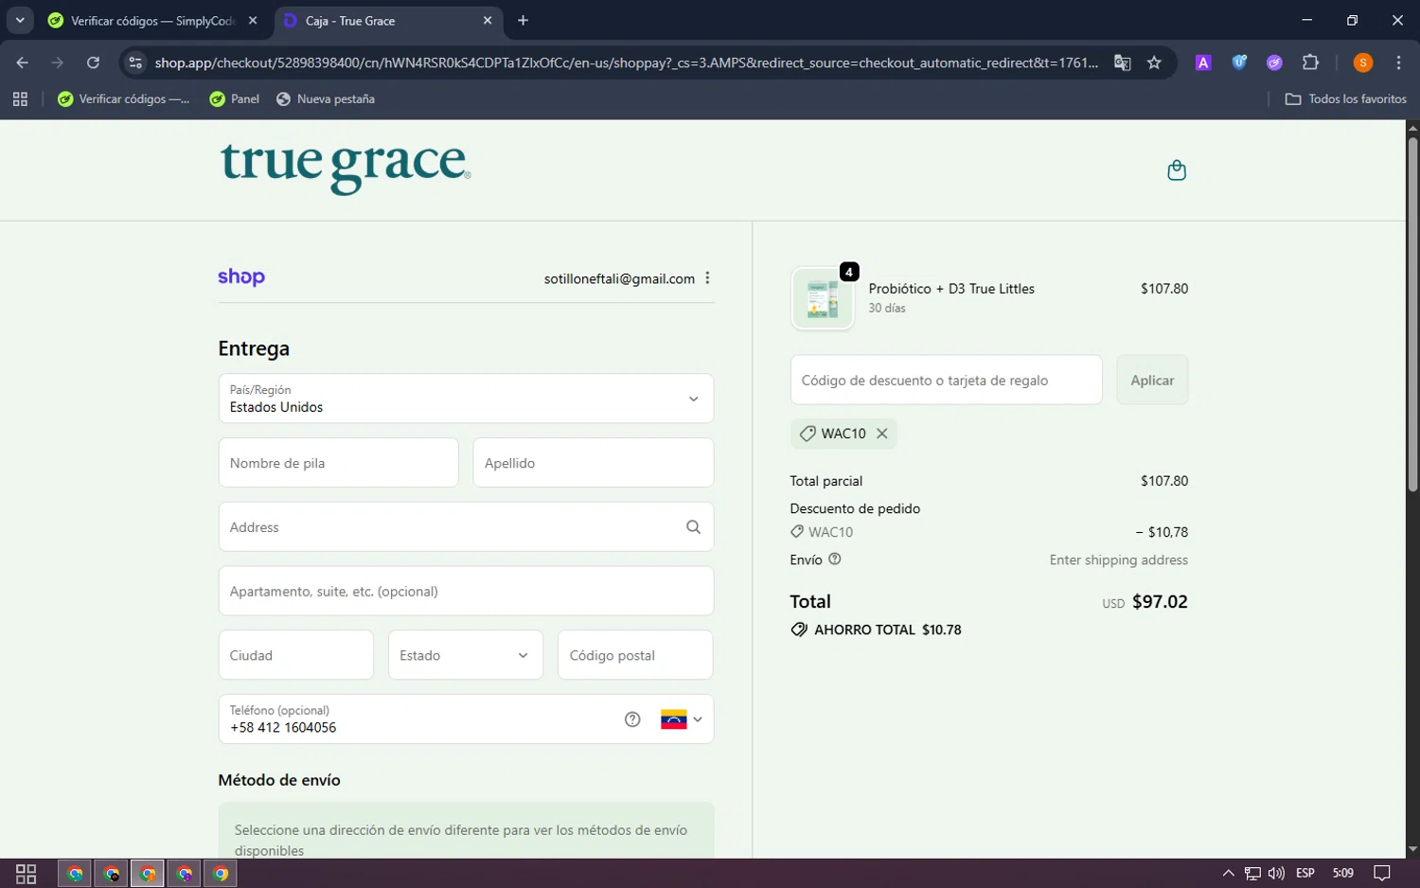Open the Chrome profile avatar S
The height and width of the screenshot is (888, 1420).
1363,62
